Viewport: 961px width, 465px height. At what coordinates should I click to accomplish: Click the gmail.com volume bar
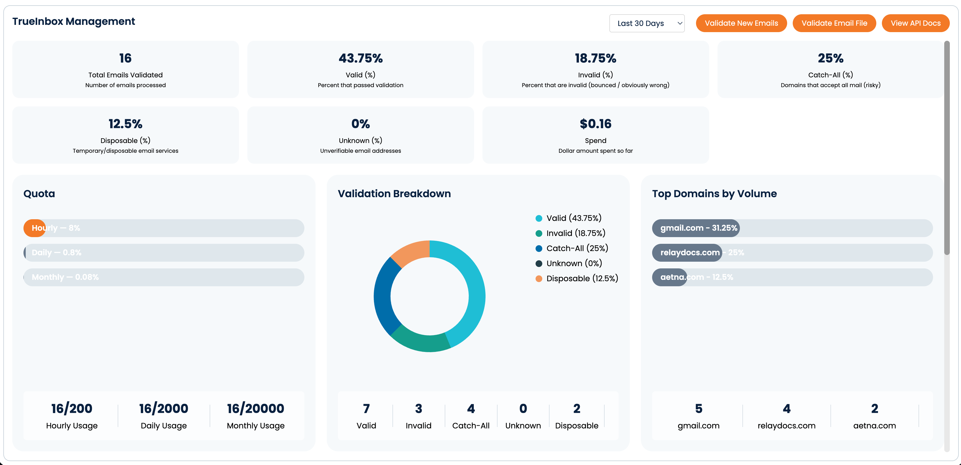(696, 228)
